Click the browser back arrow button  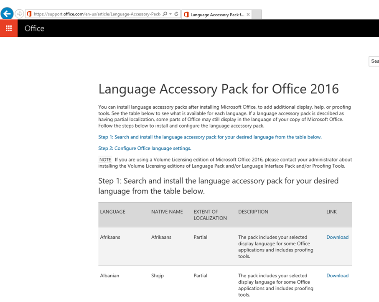7,13
